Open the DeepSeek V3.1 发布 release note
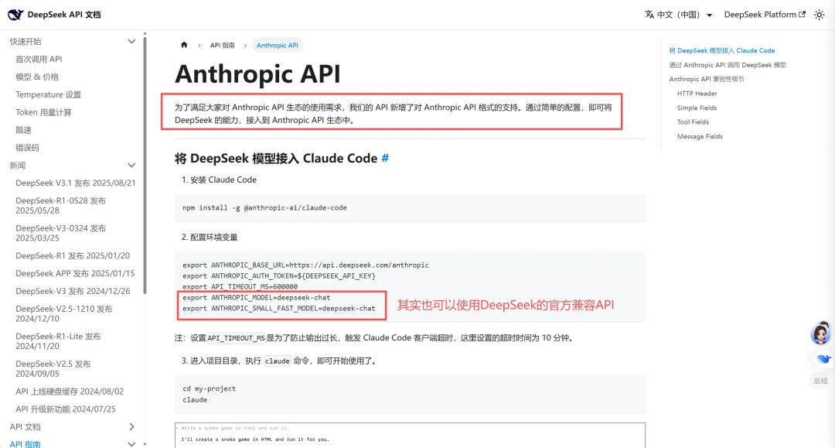 (x=76, y=182)
